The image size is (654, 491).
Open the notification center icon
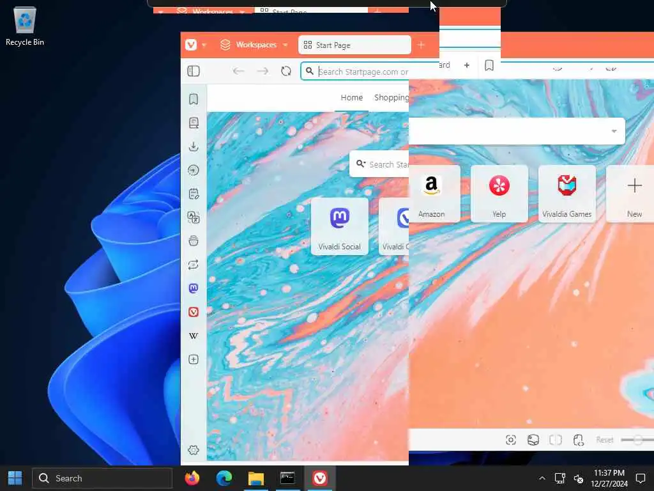(x=640, y=478)
